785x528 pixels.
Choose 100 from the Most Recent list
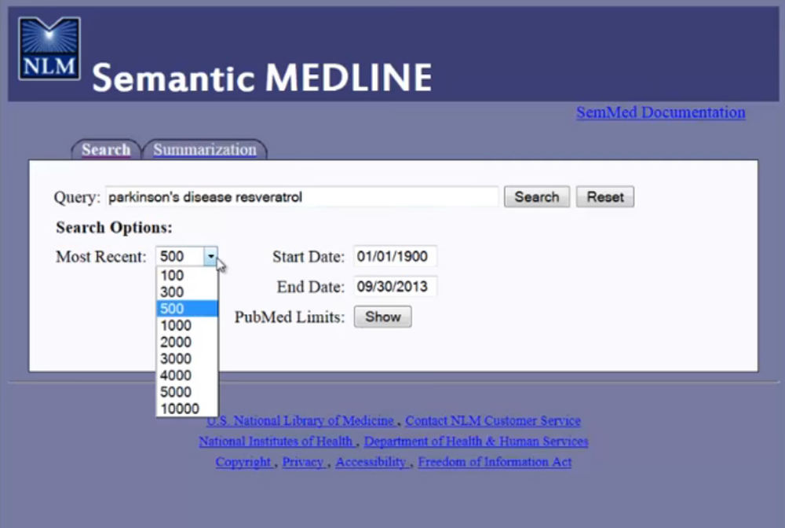pos(188,275)
